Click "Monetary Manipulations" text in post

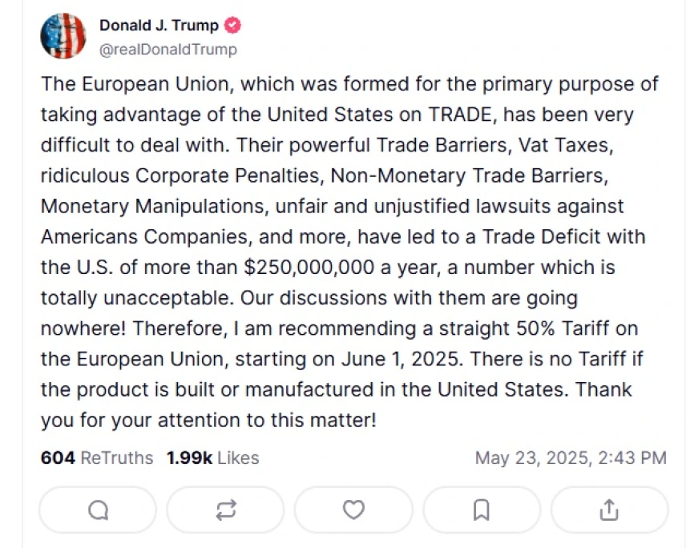pyautogui.click(x=155, y=206)
